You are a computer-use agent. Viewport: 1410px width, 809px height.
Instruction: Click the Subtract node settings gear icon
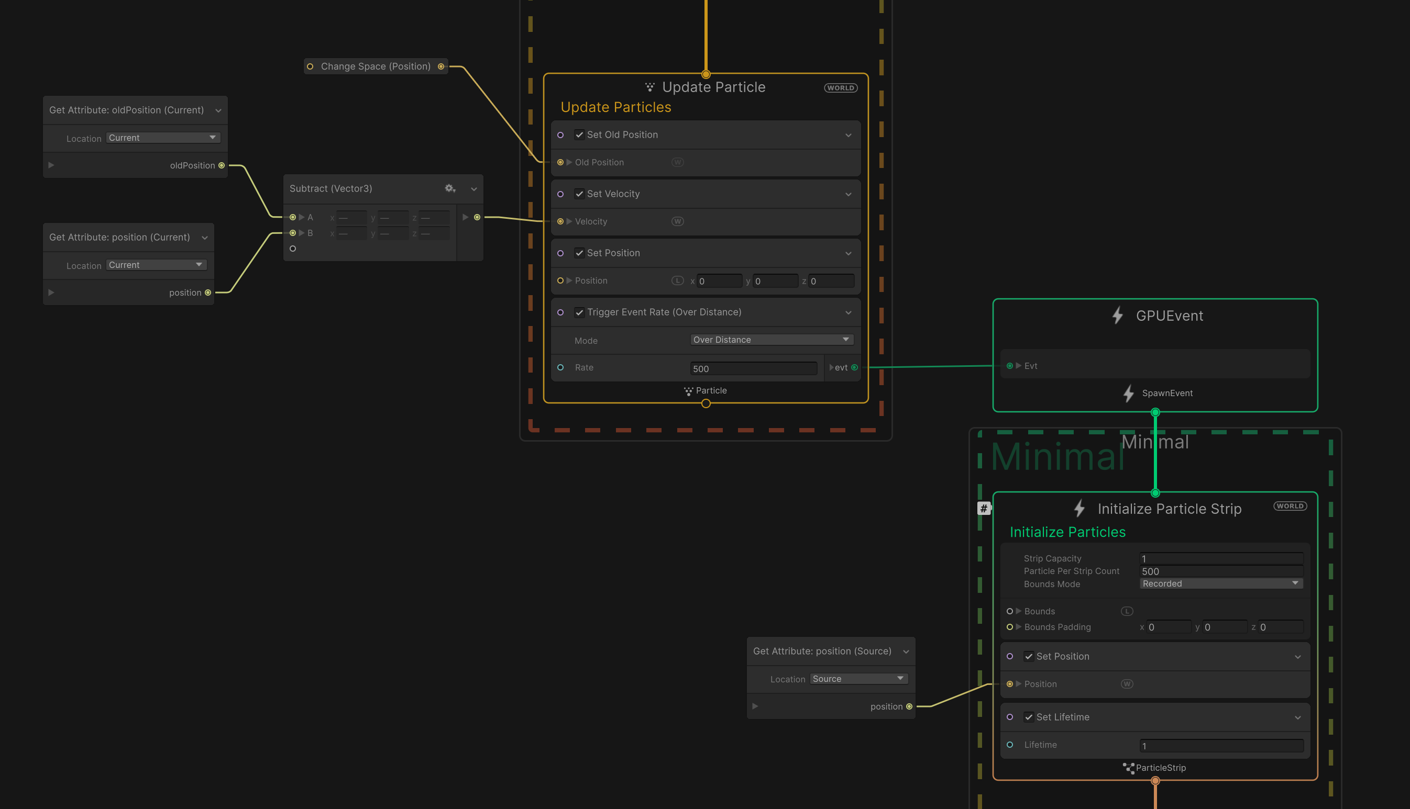coord(450,188)
